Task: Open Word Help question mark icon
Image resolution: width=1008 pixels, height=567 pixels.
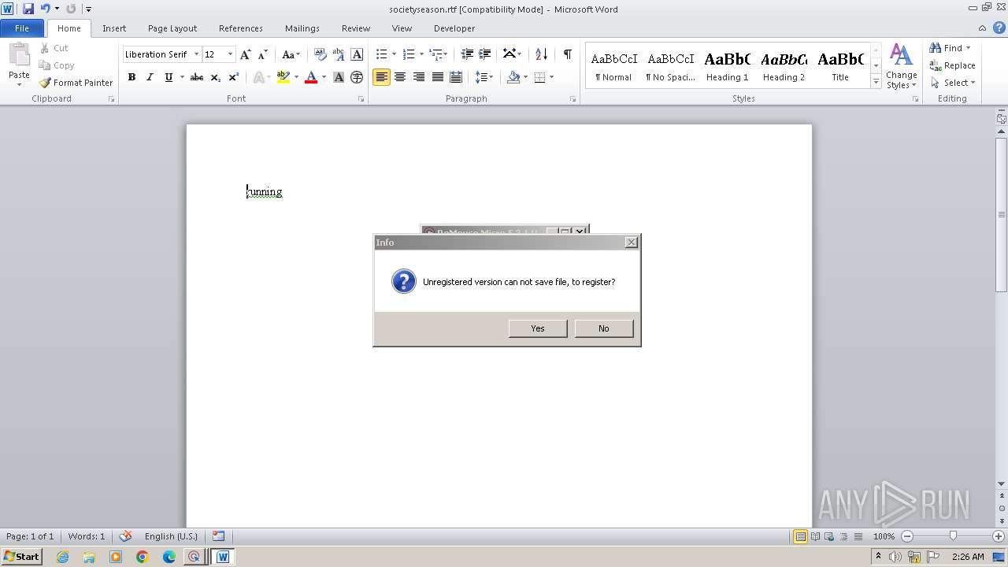Action: (999, 28)
